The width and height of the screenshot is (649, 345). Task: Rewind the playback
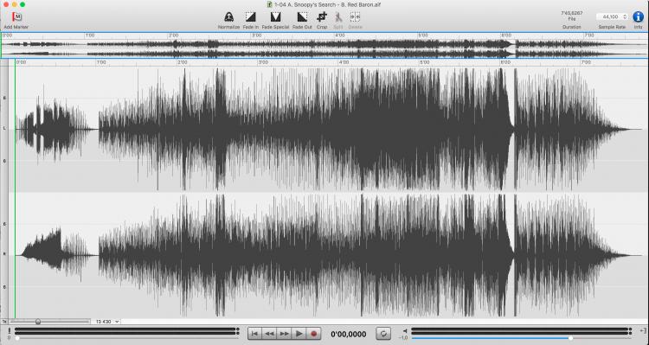click(x=269, y=334)
